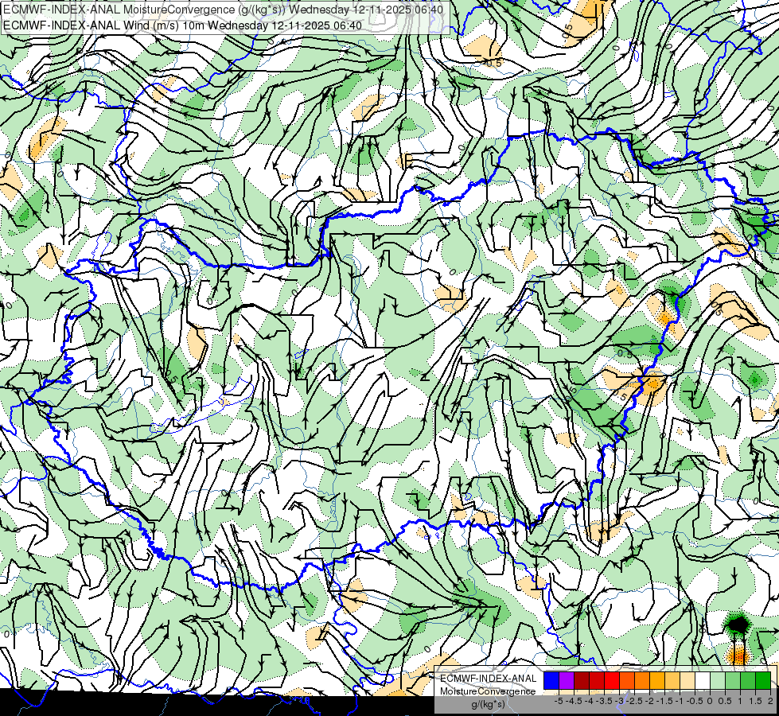Click the -2.5 tick label on legend
Image resolution: width=779 pixels, height=716 pixels.
click(x=634, y=701)
